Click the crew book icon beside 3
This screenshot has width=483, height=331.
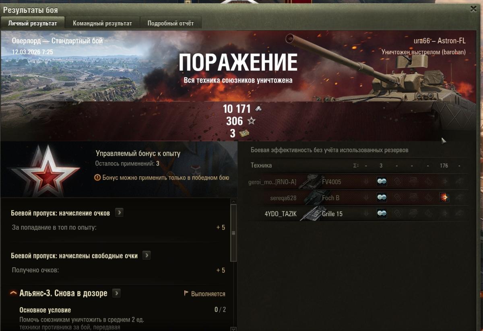[244, 133]
